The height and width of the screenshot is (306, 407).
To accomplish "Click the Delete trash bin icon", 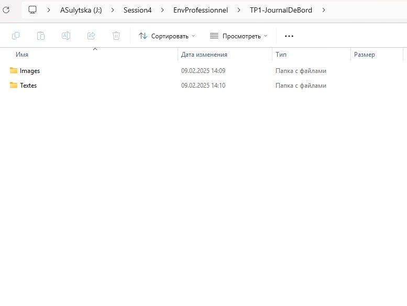I will pyautogui.click(x=116, y=36).
